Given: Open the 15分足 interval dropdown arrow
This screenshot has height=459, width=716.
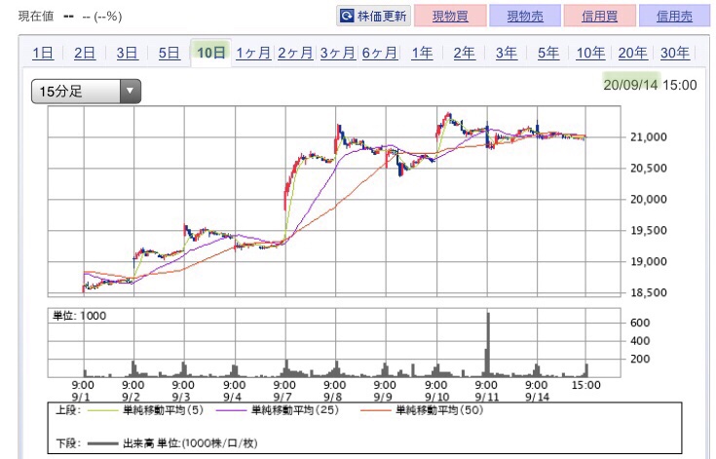Looking at the screenshot, I should 131,91.
